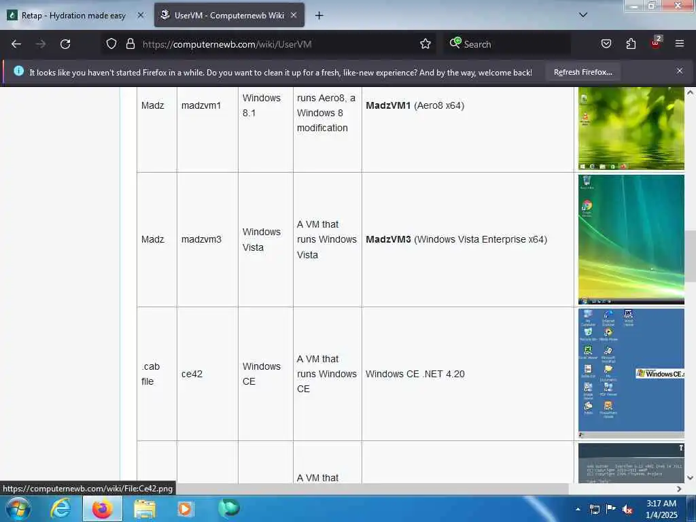The height and width of the screenshot is (522, 696).
Task: Open the green bird app on taskbar
Action: click(x=229, y=508)
